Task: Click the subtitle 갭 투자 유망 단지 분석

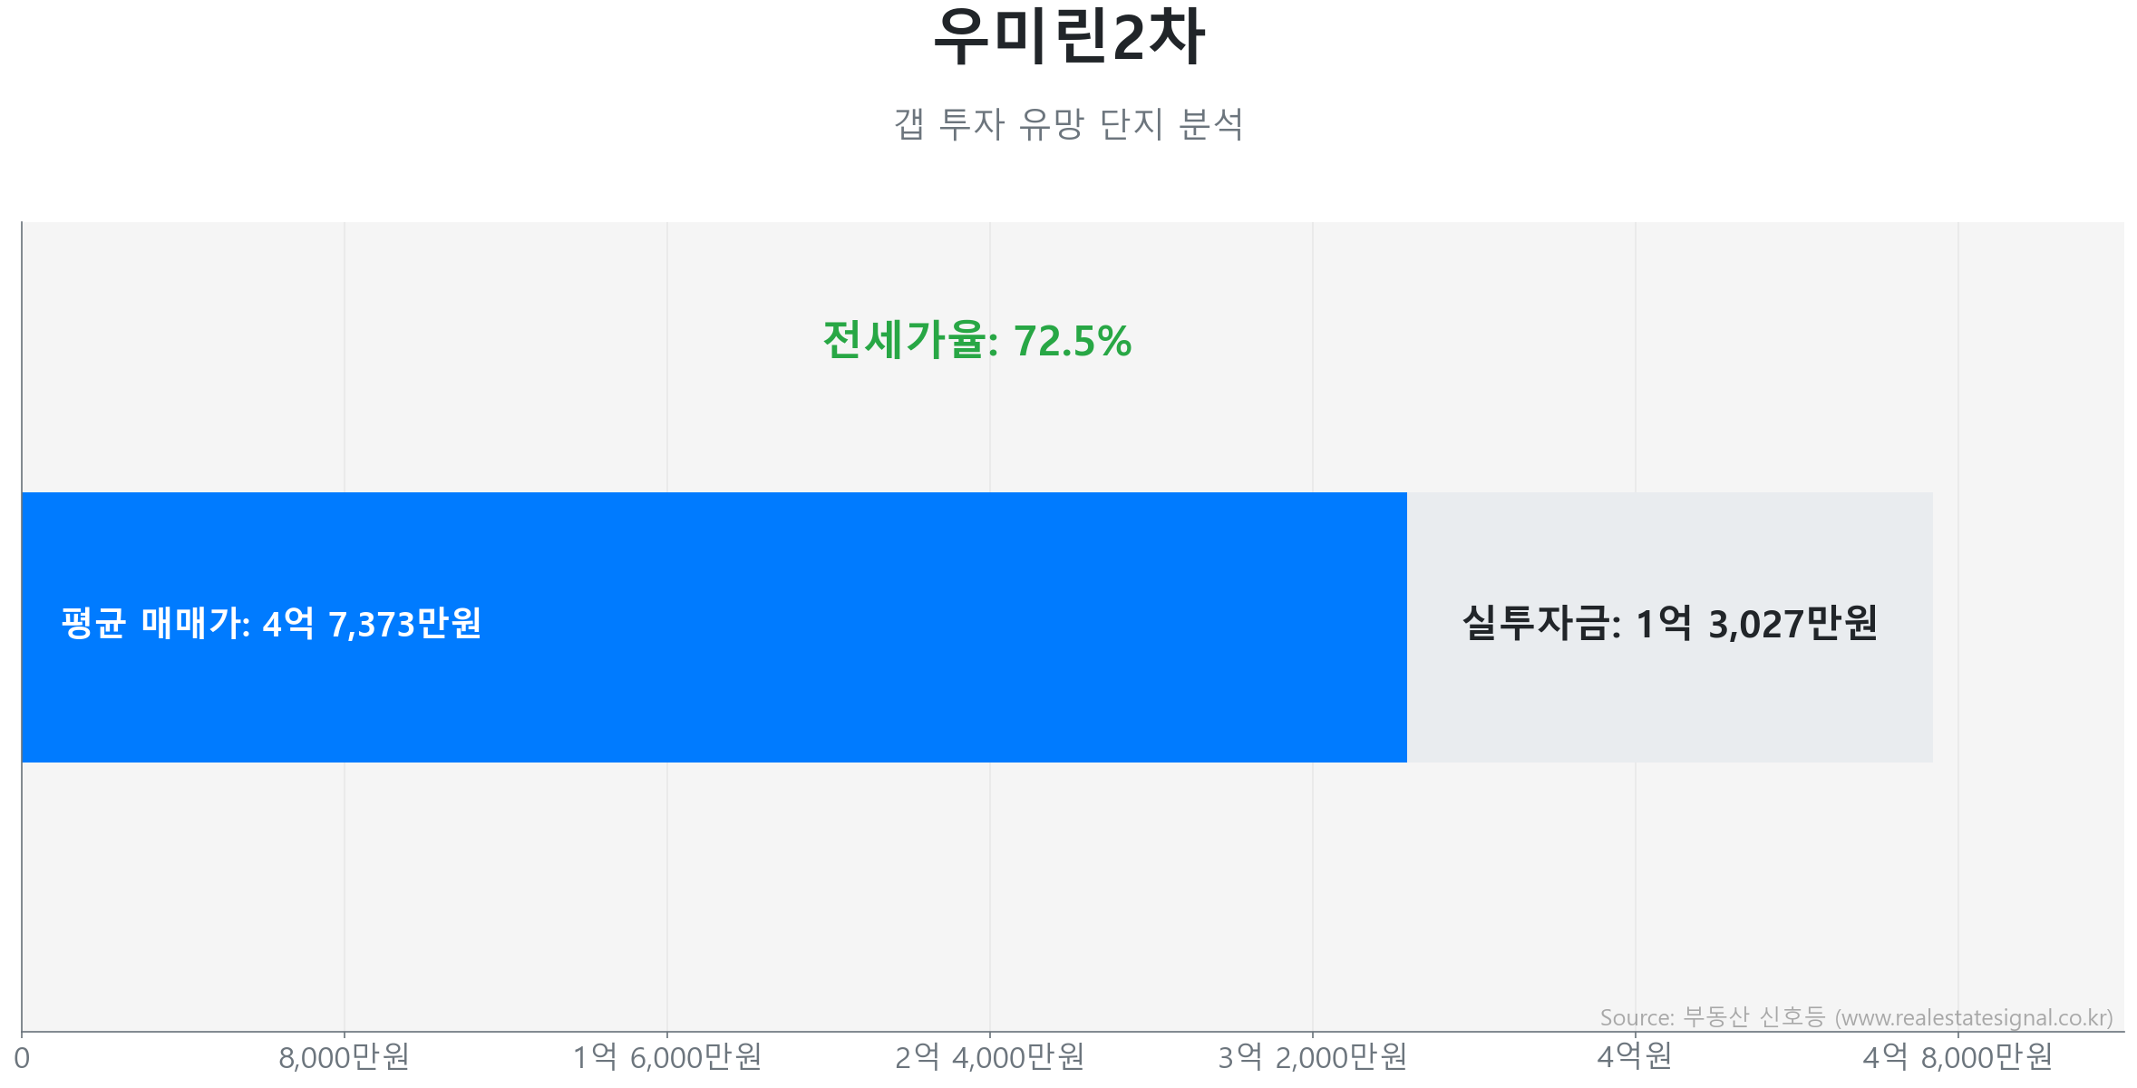Action: [1068, 124]
